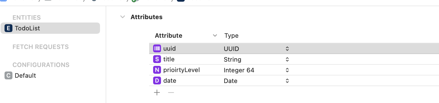Screen dimensions: 439x103
Task: Select the title attribute row
Action: [294, 59]
